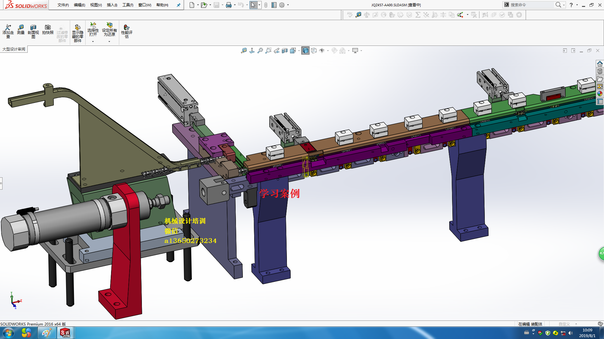Viewport: 604px width, 339px height.
Task: Click Previous View icon in view toolbar
Action: pos(277,51)
